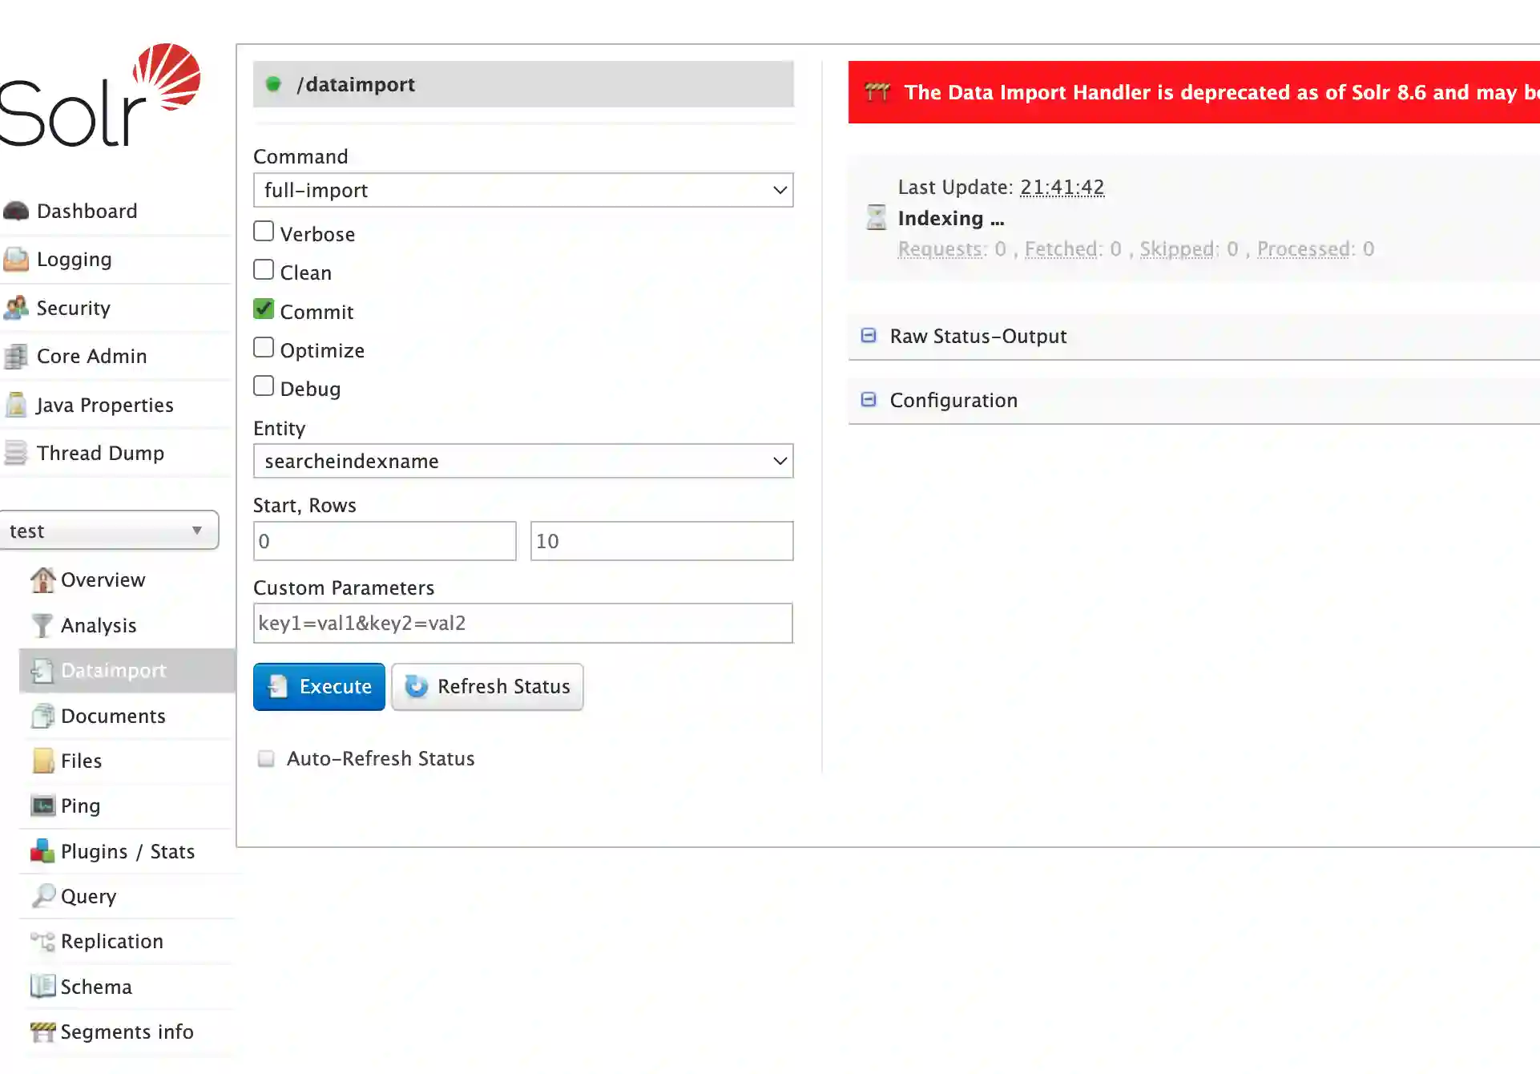Enable the Debug checkbox
This screenshot has width=1540, height=1074.
tap(264, 386)
